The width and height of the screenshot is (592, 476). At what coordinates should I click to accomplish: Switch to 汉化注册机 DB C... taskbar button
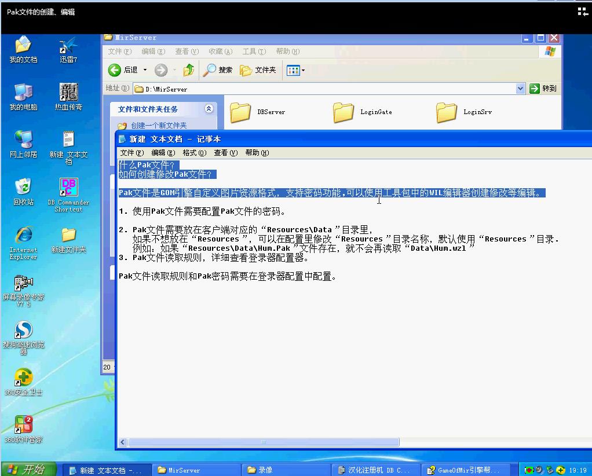(x=376, y=470)
